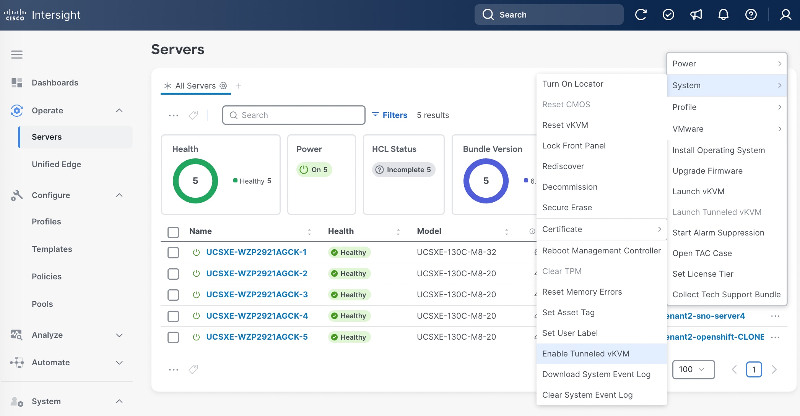
Task: Go to page 1 in pagination
Action: [754, 369]
